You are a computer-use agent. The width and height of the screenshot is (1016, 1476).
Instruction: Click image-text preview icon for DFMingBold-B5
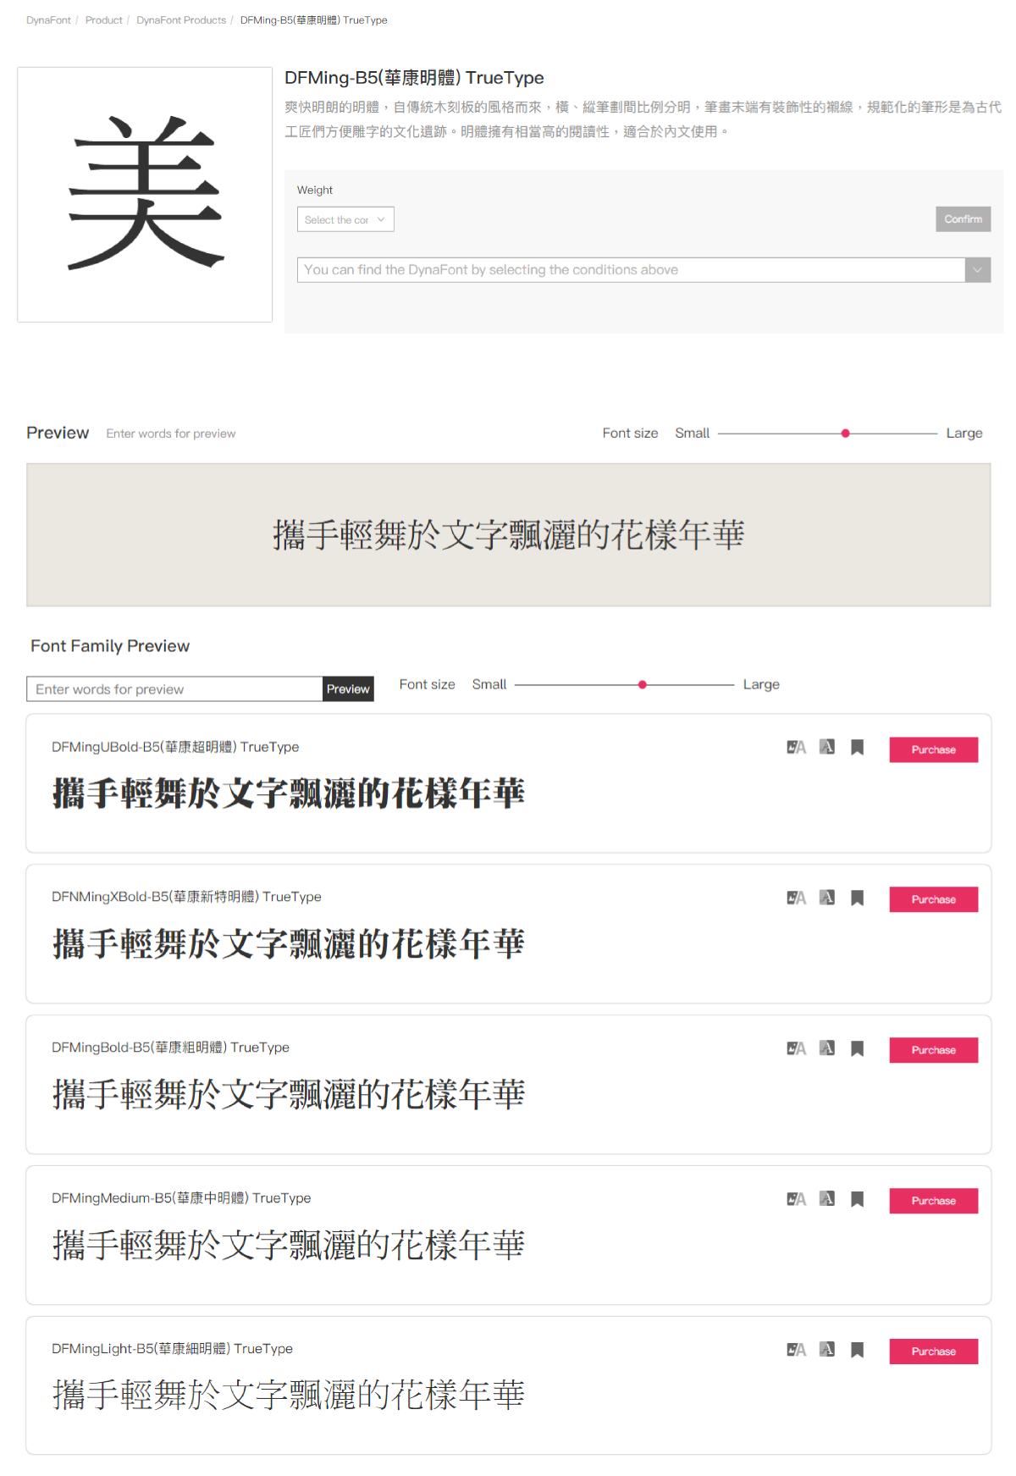tap(796, 1048)
